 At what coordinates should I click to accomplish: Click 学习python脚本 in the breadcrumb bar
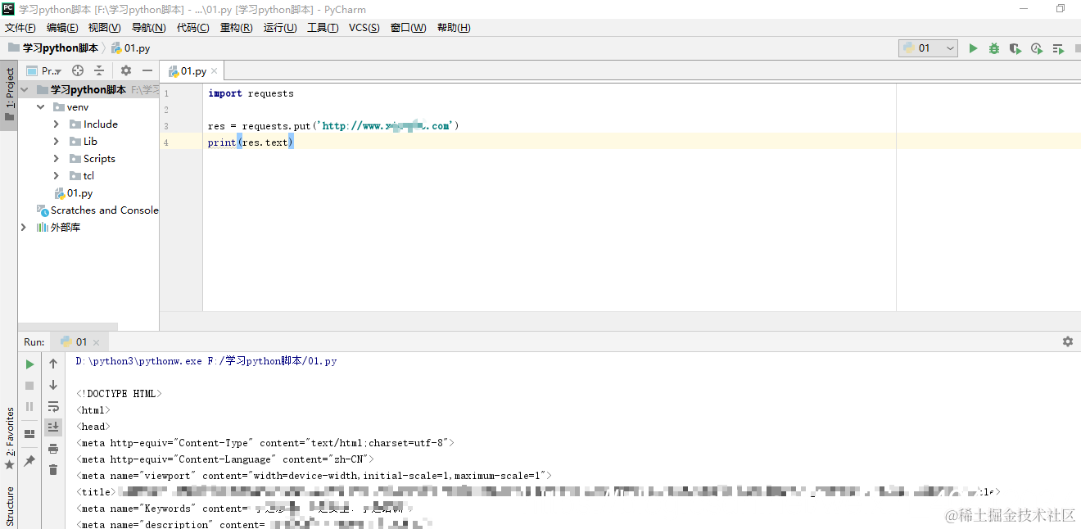pyautogui.click(x=53, y=48)
